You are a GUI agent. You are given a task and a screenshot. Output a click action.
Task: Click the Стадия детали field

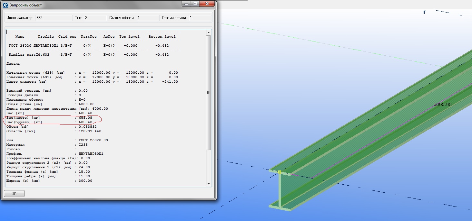click(200, 18)
